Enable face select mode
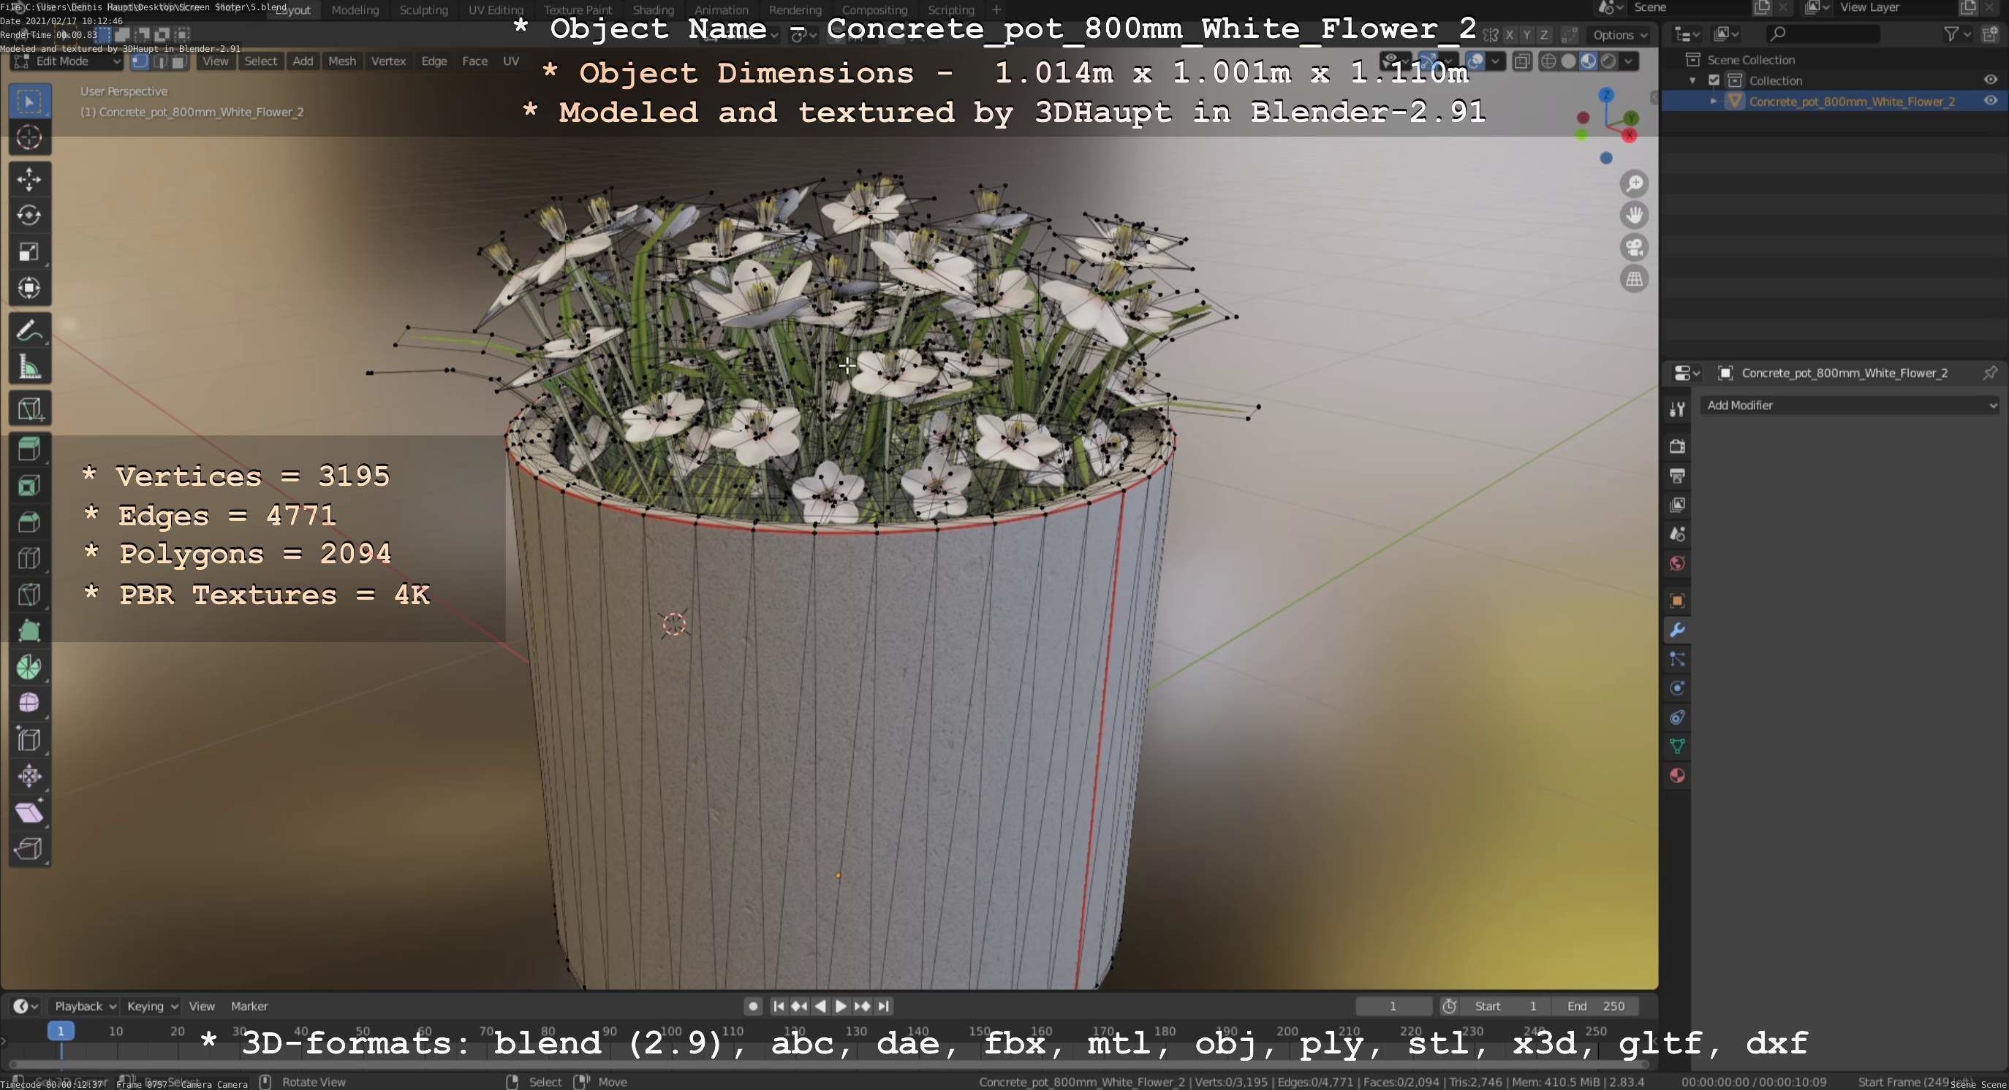2009x1090 pixels. [x=178, y=61]
